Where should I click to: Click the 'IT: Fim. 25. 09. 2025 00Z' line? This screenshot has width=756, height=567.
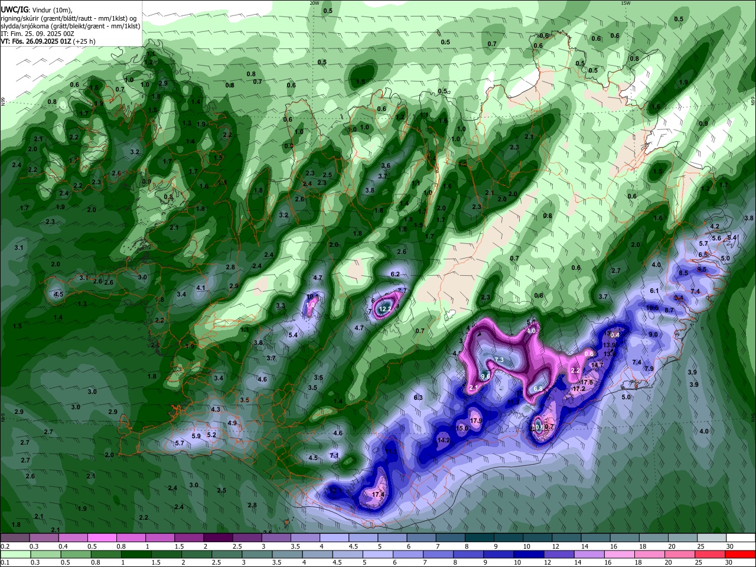pos(38,34)
